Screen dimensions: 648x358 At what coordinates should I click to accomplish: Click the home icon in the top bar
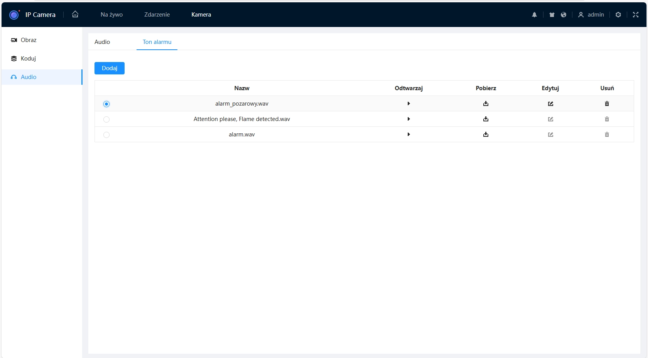pyautogui.click(x=75, y=14)
